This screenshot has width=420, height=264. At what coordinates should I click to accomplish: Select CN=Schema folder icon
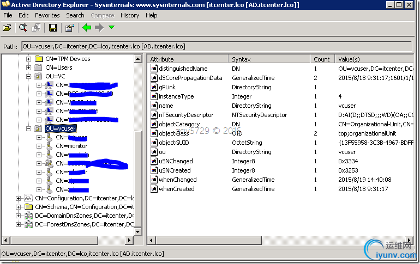(x=29, y=207)
